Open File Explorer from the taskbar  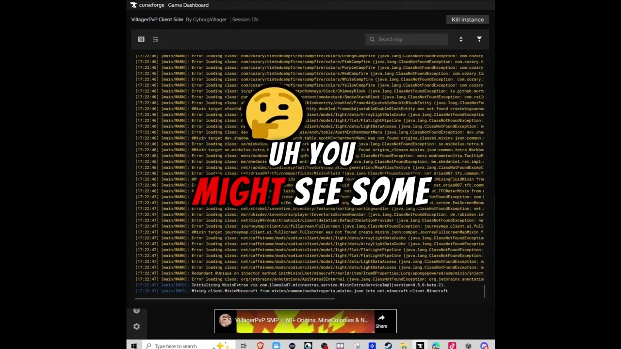[x=404, y=346]
